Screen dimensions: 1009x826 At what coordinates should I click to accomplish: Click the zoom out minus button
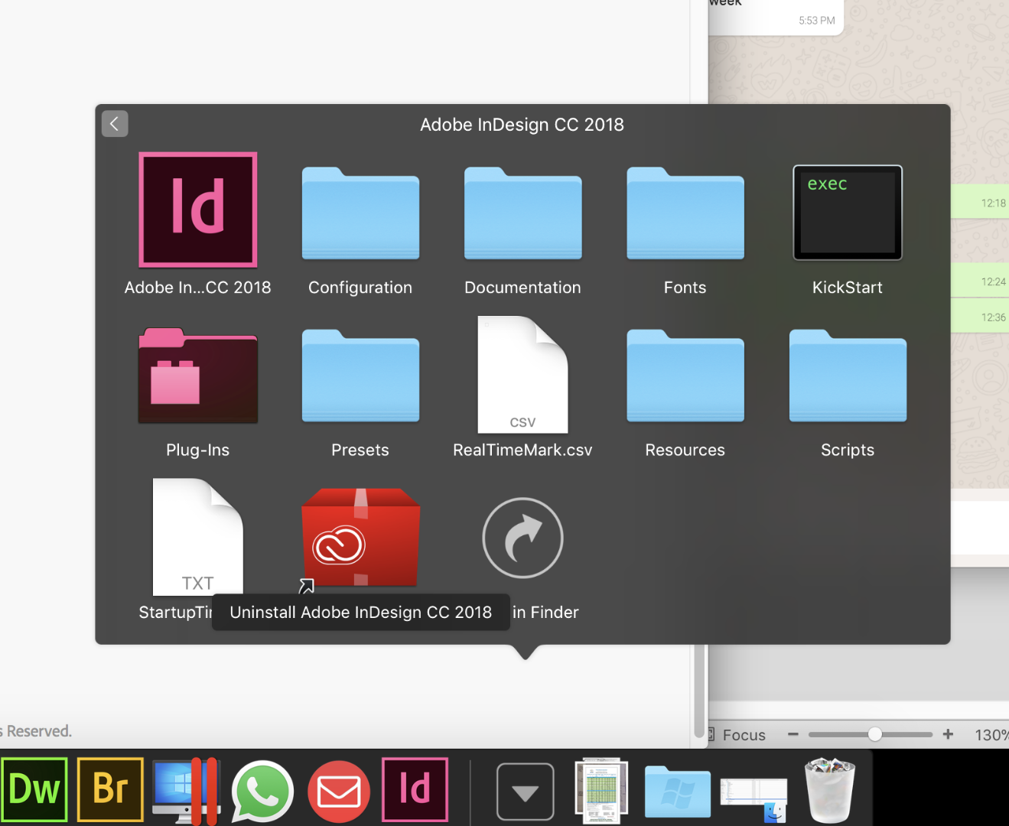coord(793,734)
